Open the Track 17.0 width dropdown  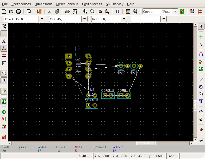point(42,19)
